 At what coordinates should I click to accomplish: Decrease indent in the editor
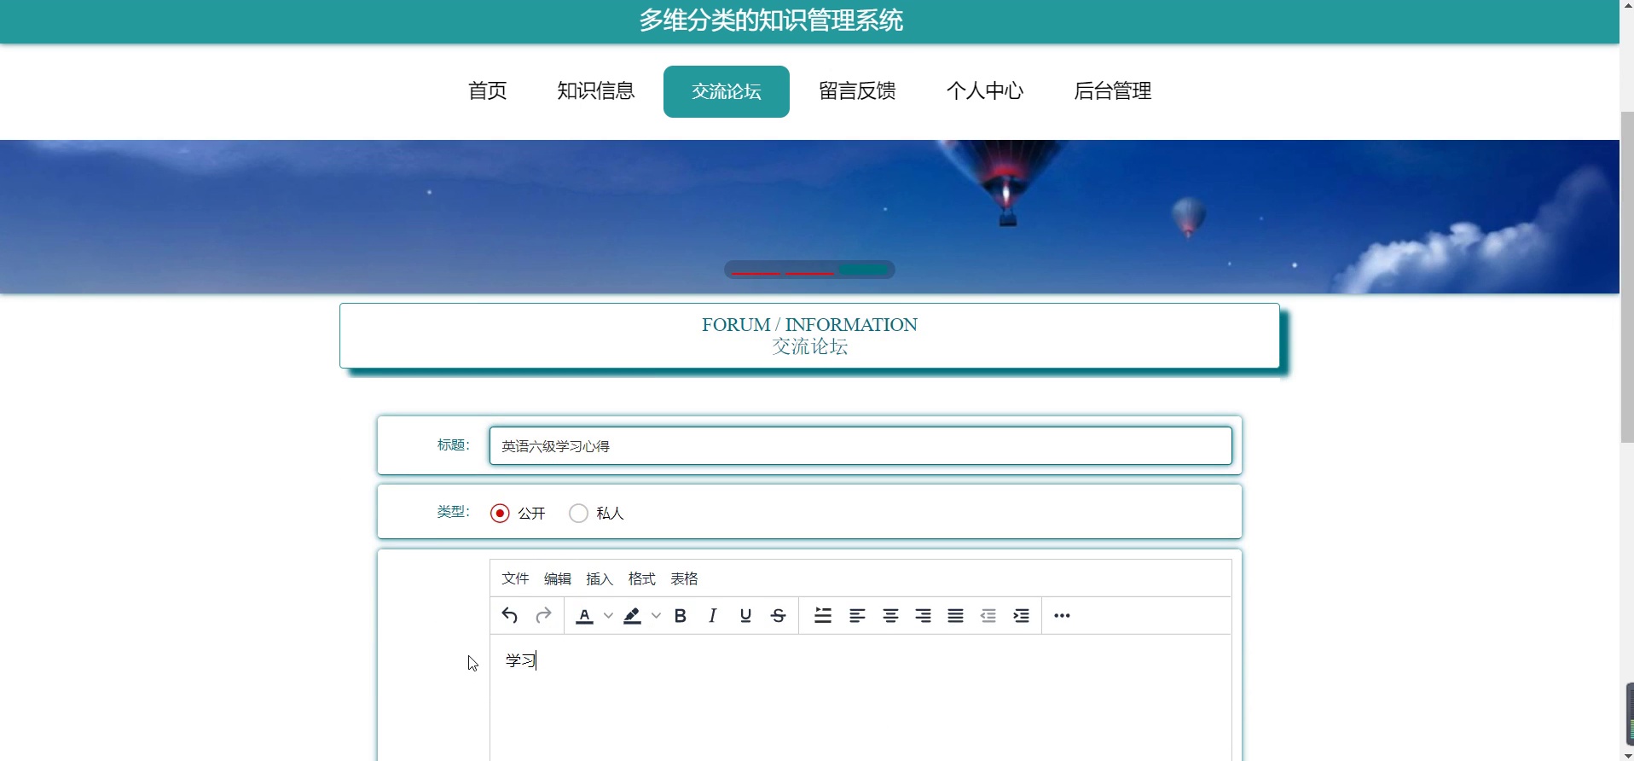click(x=988, y=615)
